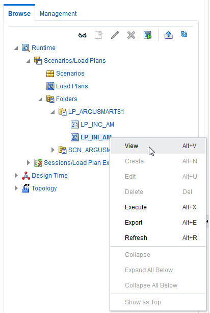Viewport: 210px width, 313px height.
Task: Click the Export upload-arrow toolbar icon
Action: 168,35
